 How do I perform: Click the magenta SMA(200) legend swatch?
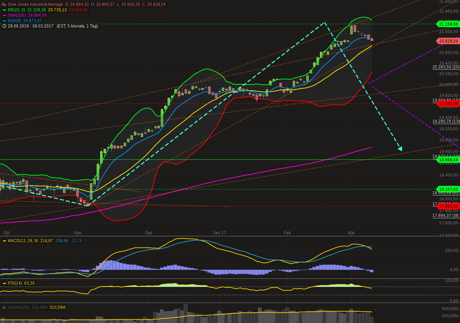point(4,15)
